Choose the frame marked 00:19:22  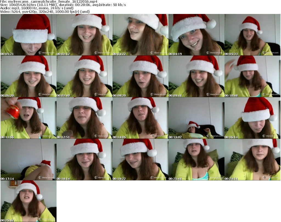pos(140,159)
